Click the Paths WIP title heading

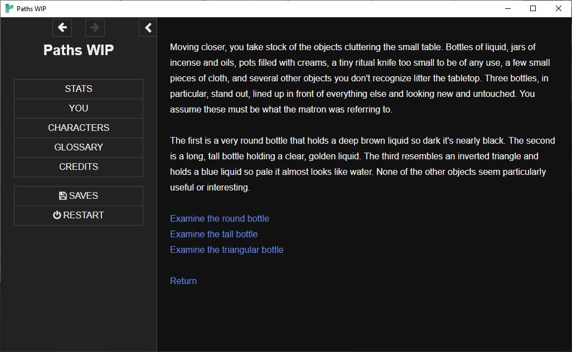78,50
